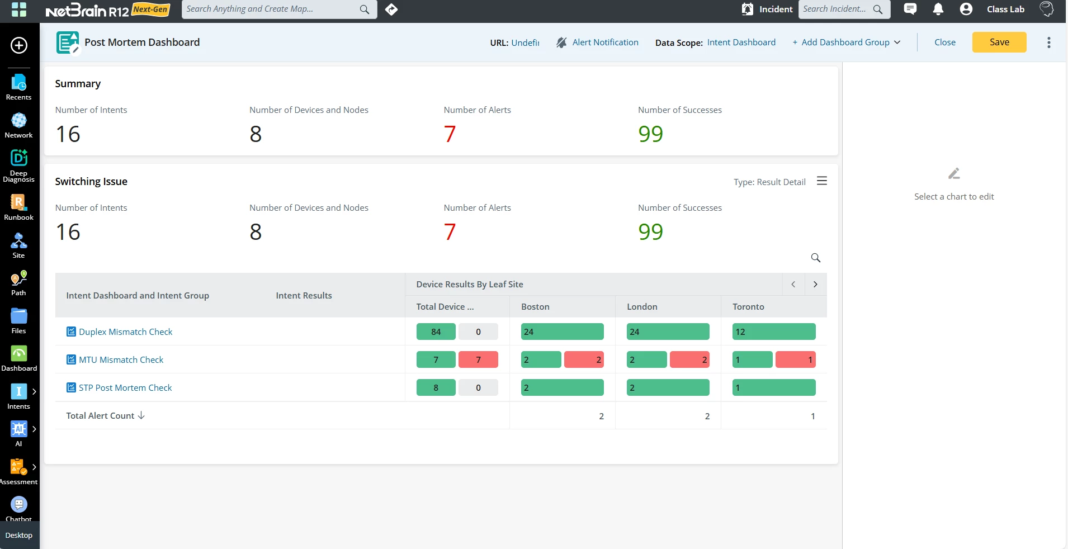
Task: Open the STP Post Mortem Check link
Action: [125, 387]
